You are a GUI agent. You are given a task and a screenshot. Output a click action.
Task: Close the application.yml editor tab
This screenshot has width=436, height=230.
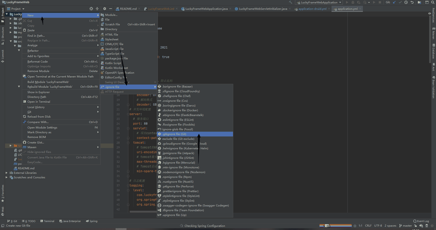coord(361,9)
